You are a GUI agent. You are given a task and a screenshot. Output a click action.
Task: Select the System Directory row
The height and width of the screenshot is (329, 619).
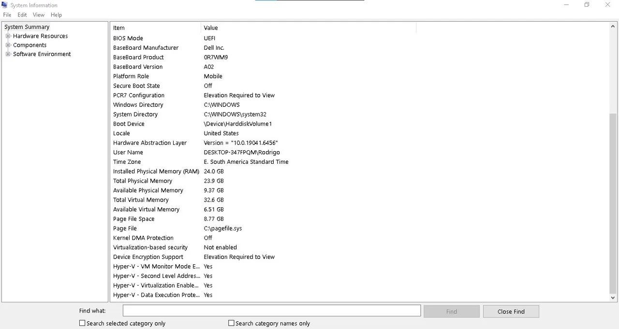pyautogui.click(x=359, y=114)
